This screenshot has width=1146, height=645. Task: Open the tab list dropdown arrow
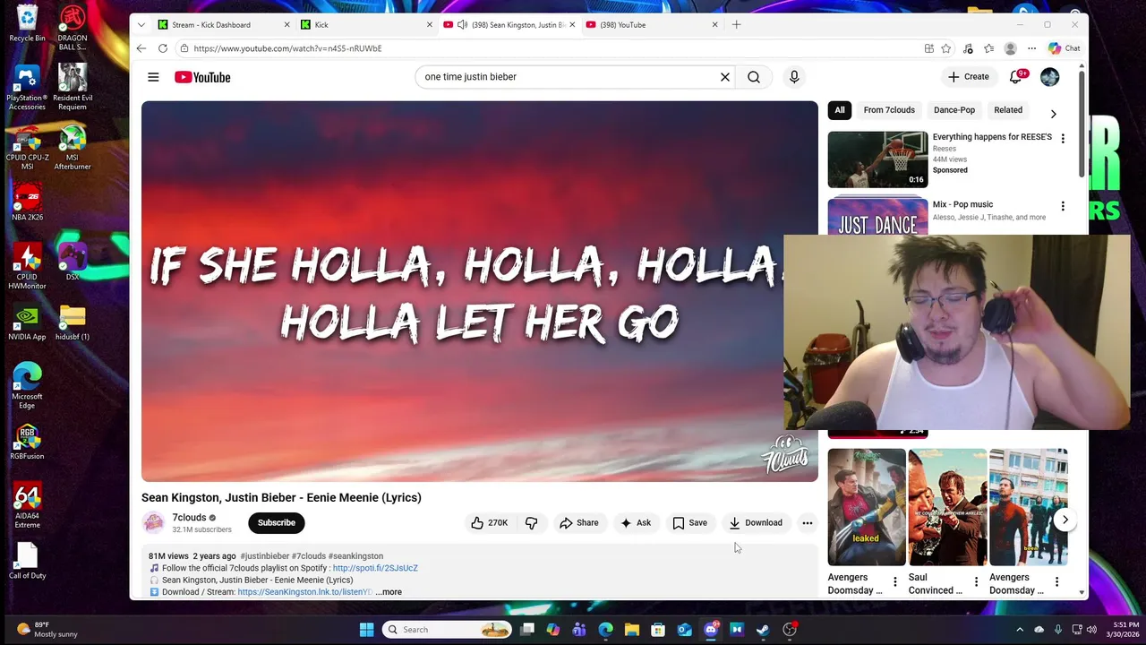(141, 25)
